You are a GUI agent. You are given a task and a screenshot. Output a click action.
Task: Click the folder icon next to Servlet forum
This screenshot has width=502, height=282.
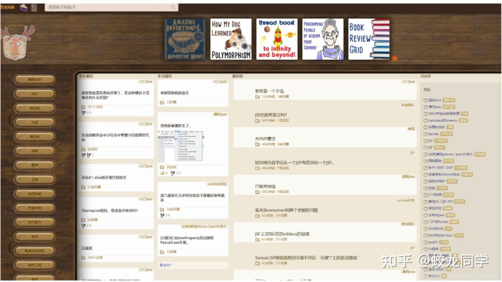coord(425,133)
